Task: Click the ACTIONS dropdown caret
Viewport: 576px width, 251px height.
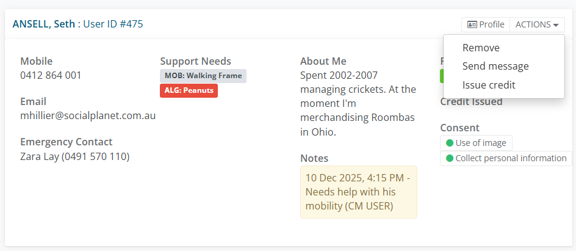Action: pos(556,25)
